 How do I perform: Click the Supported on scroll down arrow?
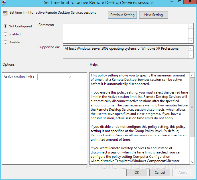[x=191, y=55]
